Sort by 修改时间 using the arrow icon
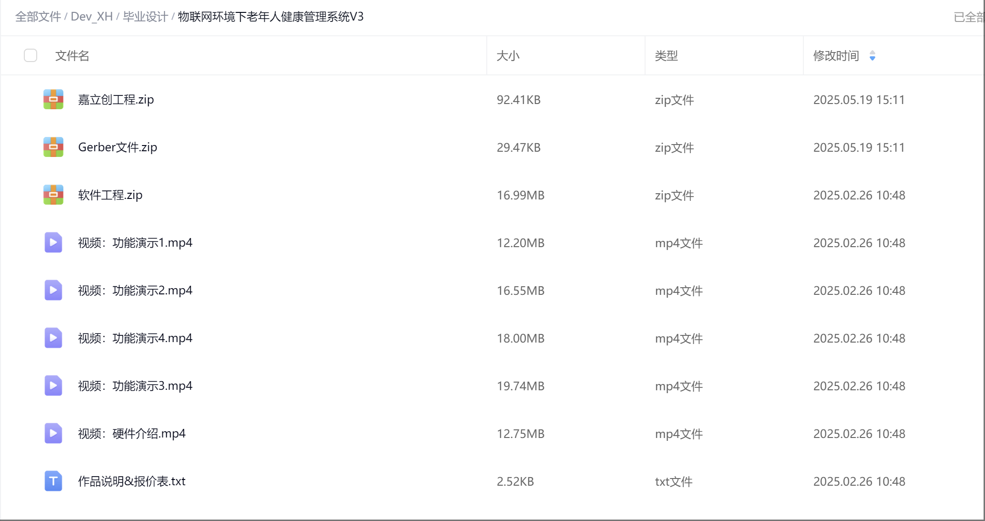 pos(872,56)
